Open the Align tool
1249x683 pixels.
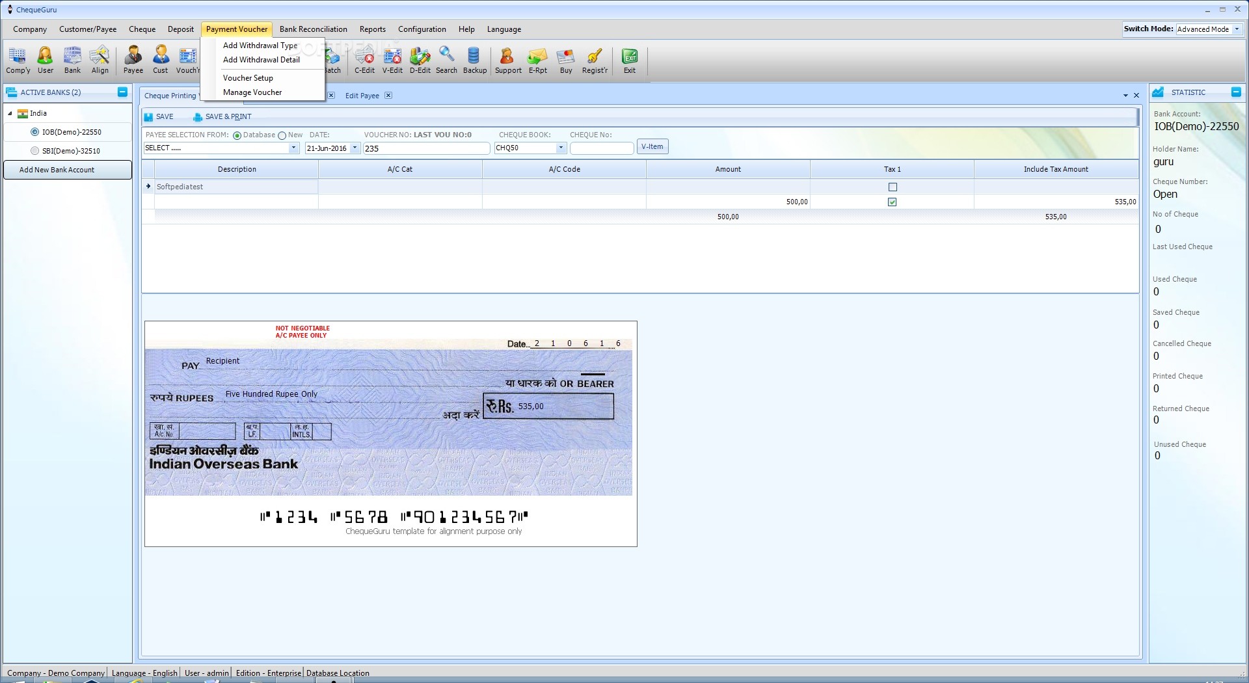[x=100, y=60]
